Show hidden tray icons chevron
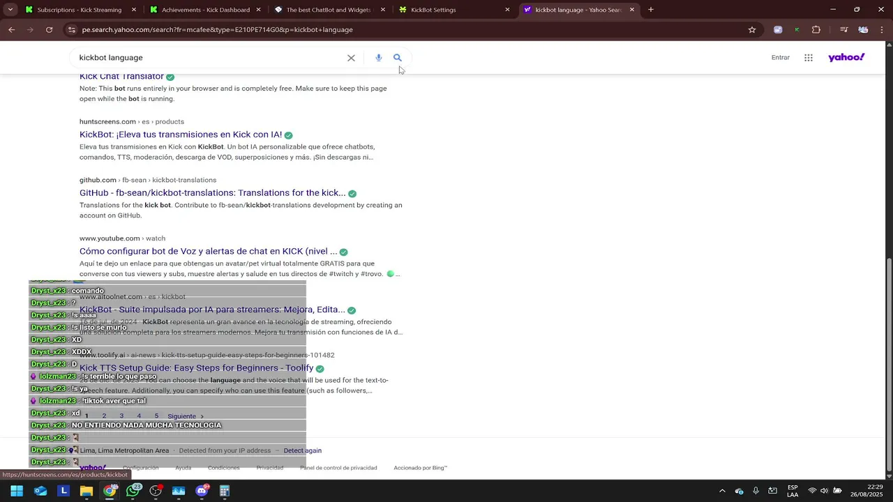893x502 pixels. [722, 491]
